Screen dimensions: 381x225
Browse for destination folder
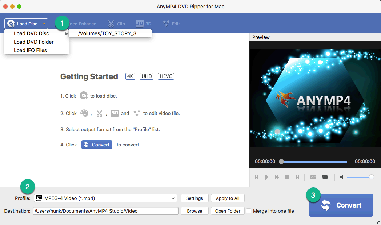tap(194, 211)
